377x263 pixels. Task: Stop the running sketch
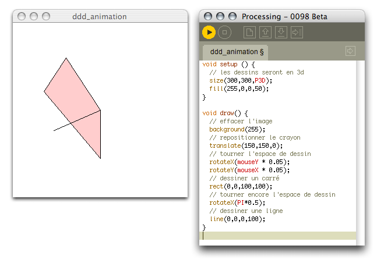225,33
